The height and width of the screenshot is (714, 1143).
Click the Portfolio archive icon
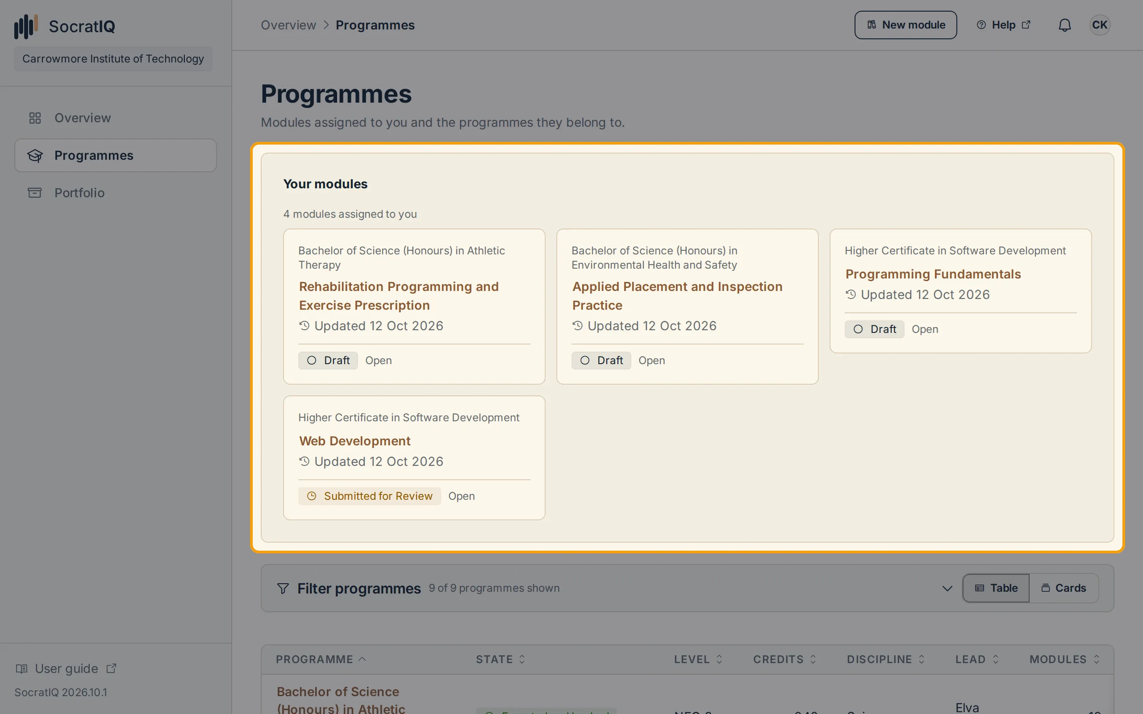click(35, 193)
